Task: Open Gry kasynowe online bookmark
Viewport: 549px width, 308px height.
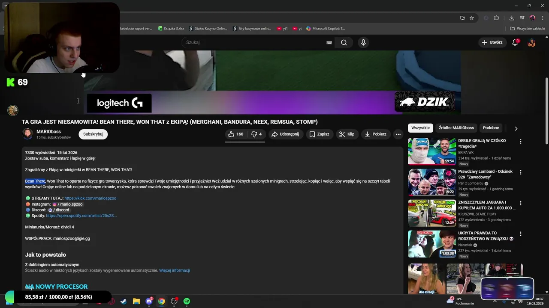Action: click(x=252, y=29)
